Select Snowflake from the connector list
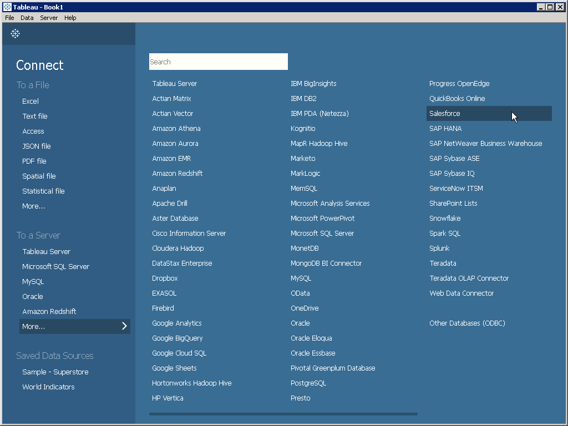The height and width of the screenshot is (426, 568). click(445, 218)
